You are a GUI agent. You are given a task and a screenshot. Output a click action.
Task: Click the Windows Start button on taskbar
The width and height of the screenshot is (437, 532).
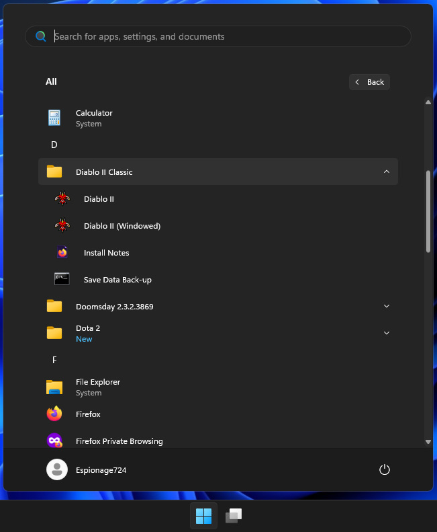(203, 516)
